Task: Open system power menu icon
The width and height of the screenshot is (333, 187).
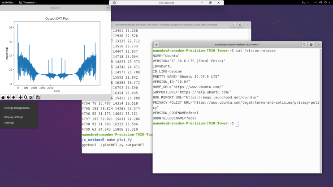Action: pyautogui.click(x=326, y=2)
